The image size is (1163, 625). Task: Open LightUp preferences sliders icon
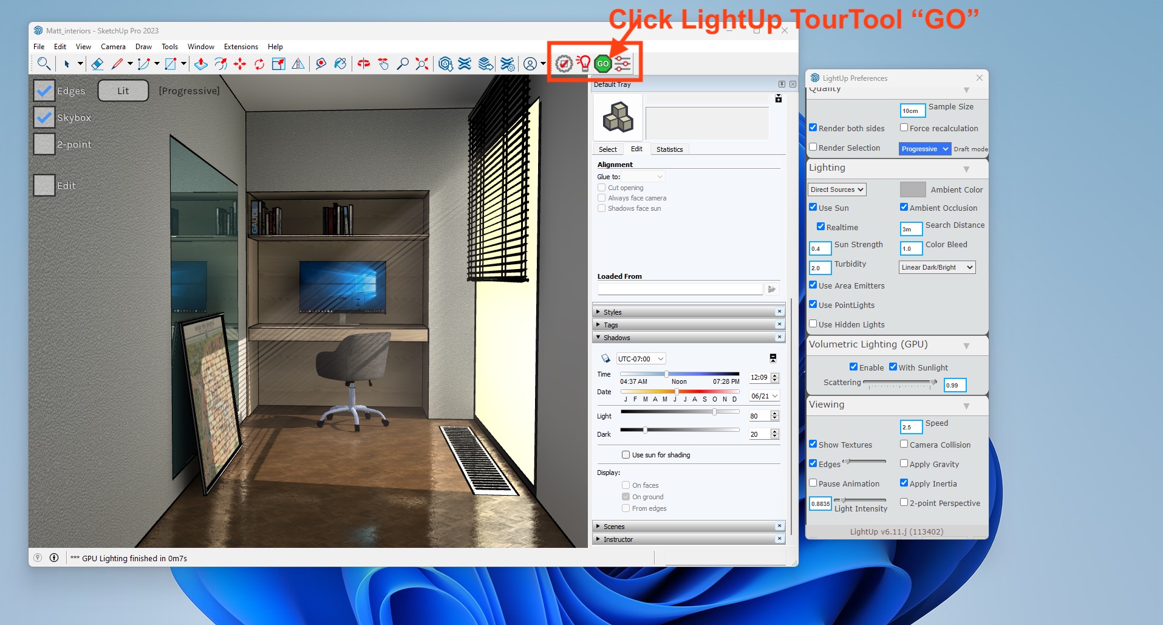[622, 64]
